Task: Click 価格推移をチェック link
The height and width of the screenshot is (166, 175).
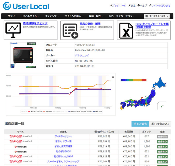Action: pos(35,23)
